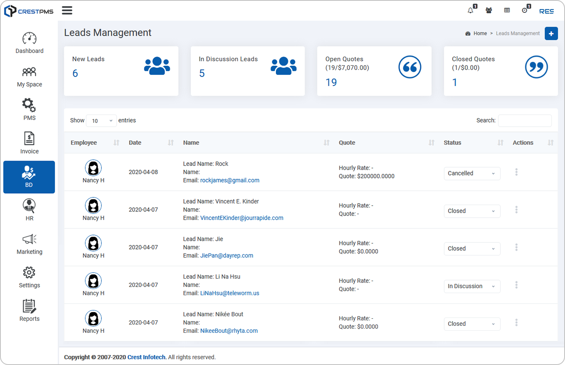Click email VincentEKinder@jourrapide.com
This screenshot has width=565, height=365.
(x=242, y=218)
